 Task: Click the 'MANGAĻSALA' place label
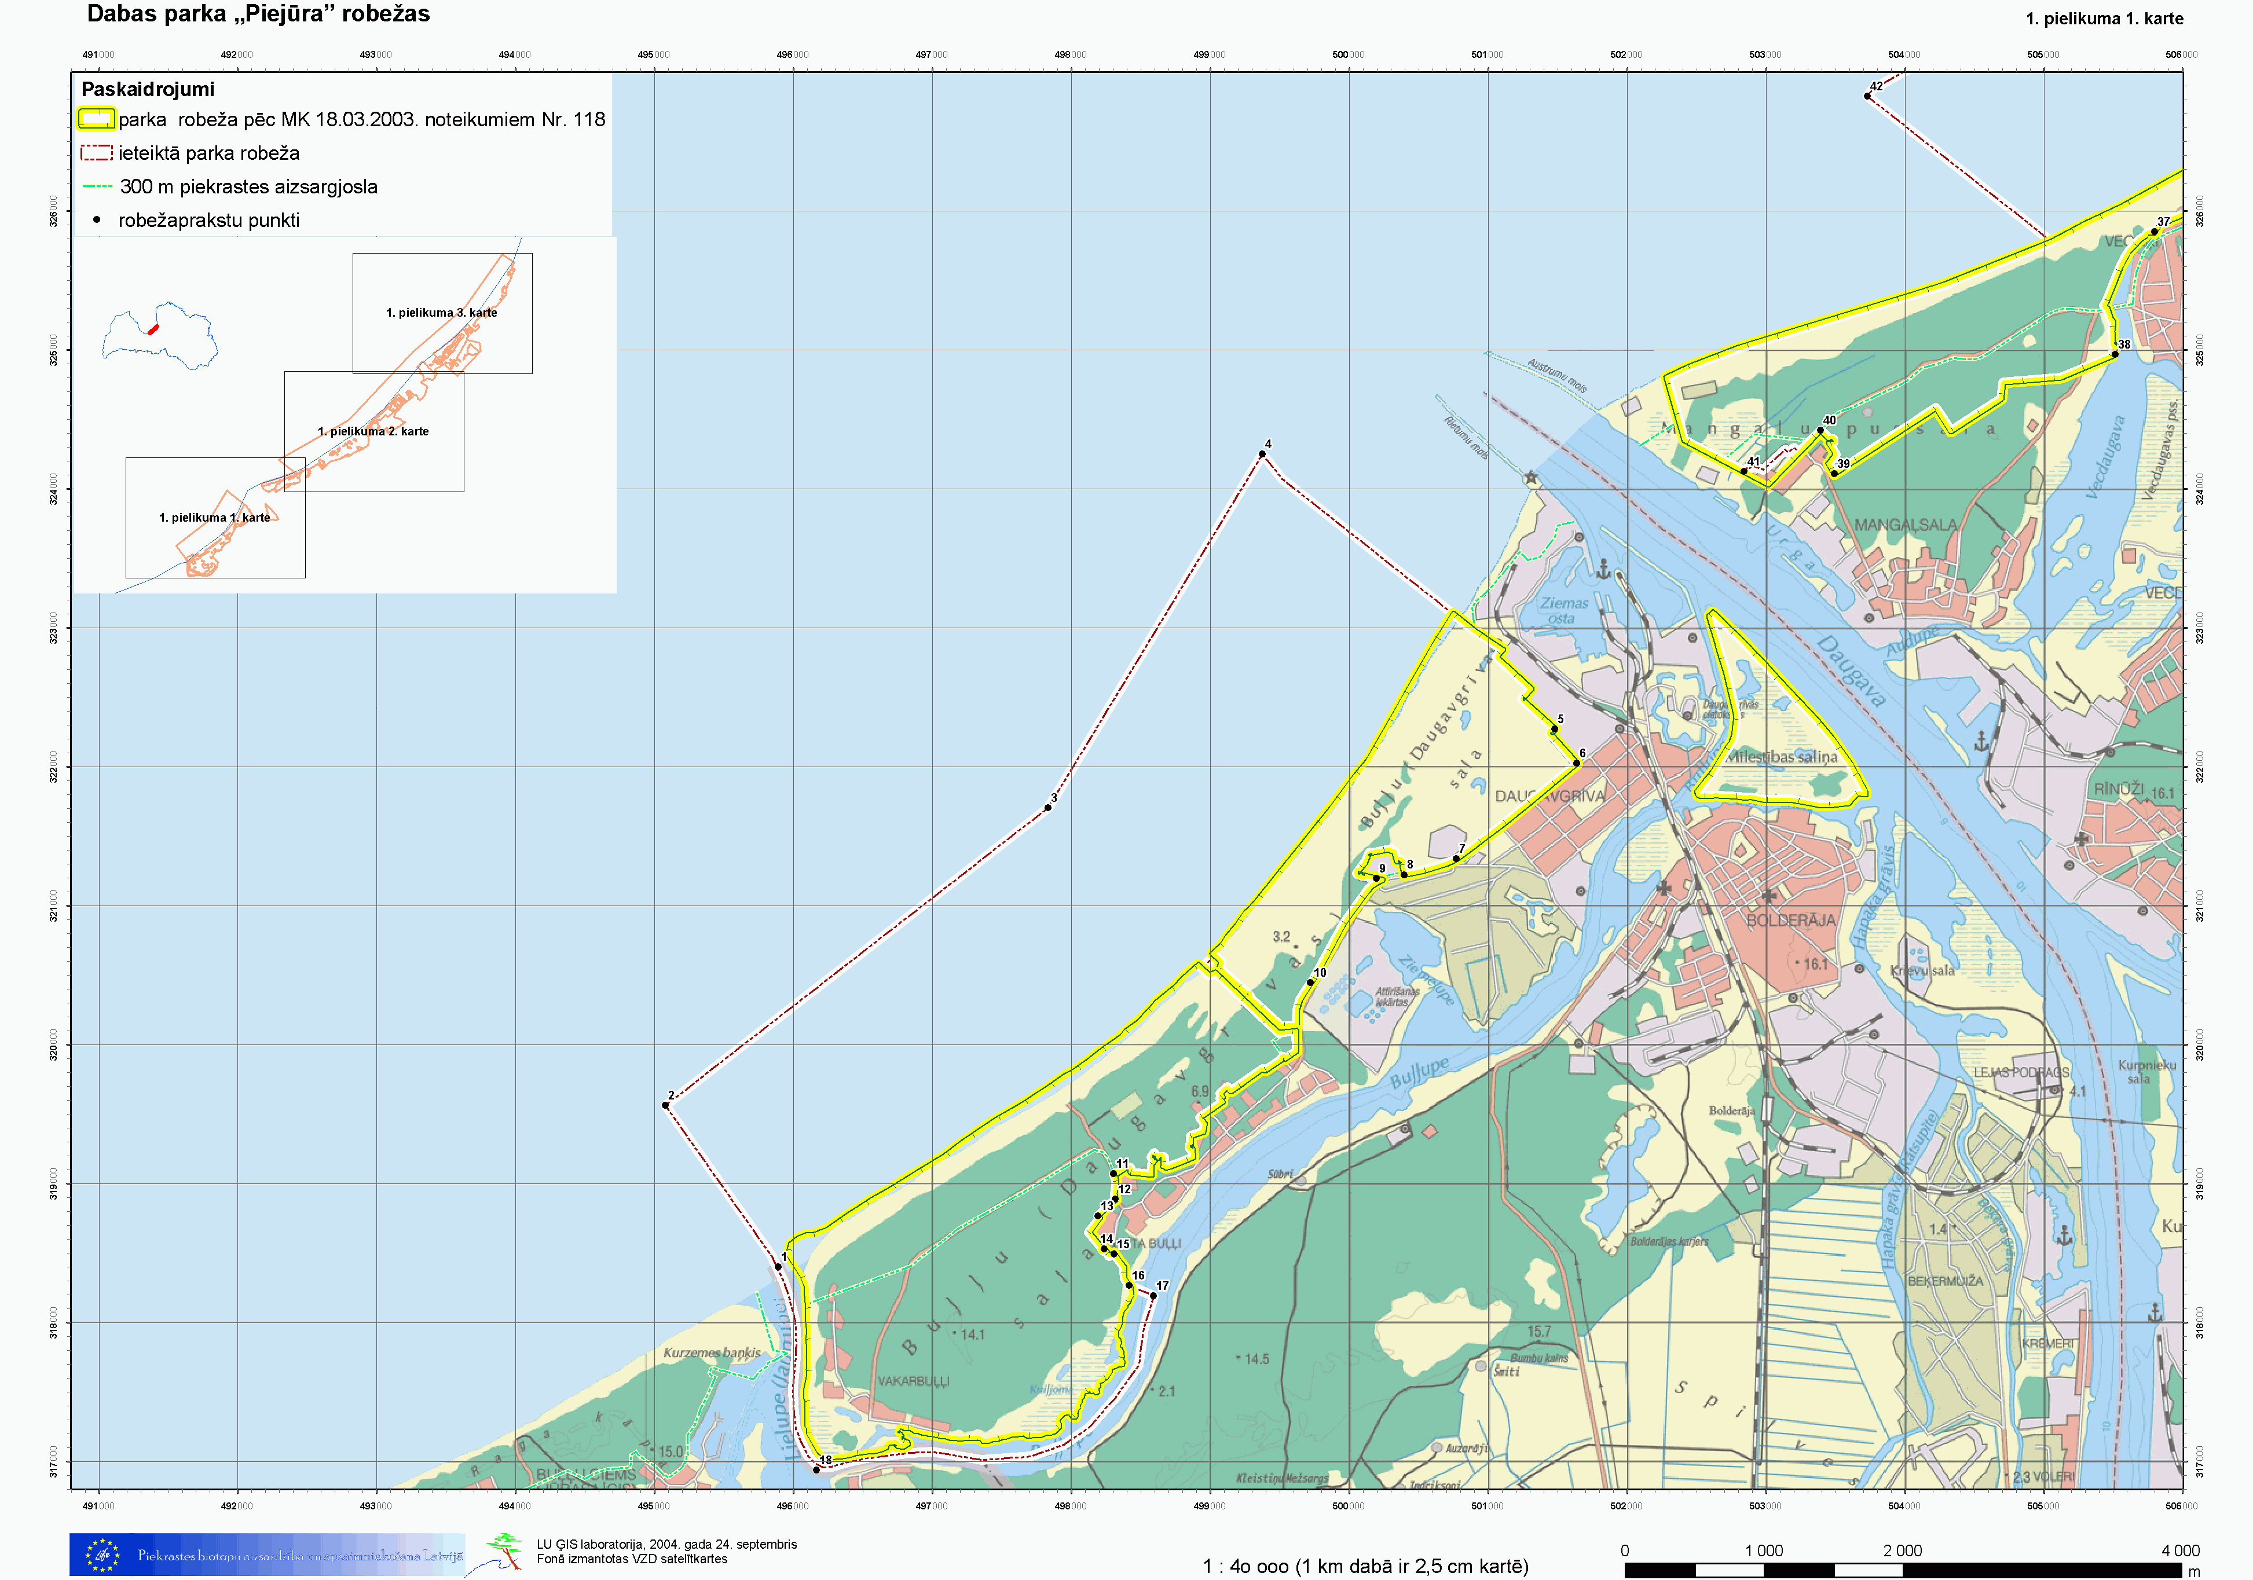click(1906, 525)
